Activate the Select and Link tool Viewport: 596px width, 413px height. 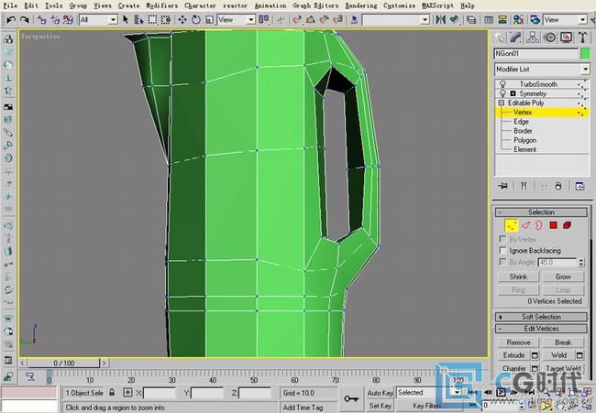[x=41, y=19]
